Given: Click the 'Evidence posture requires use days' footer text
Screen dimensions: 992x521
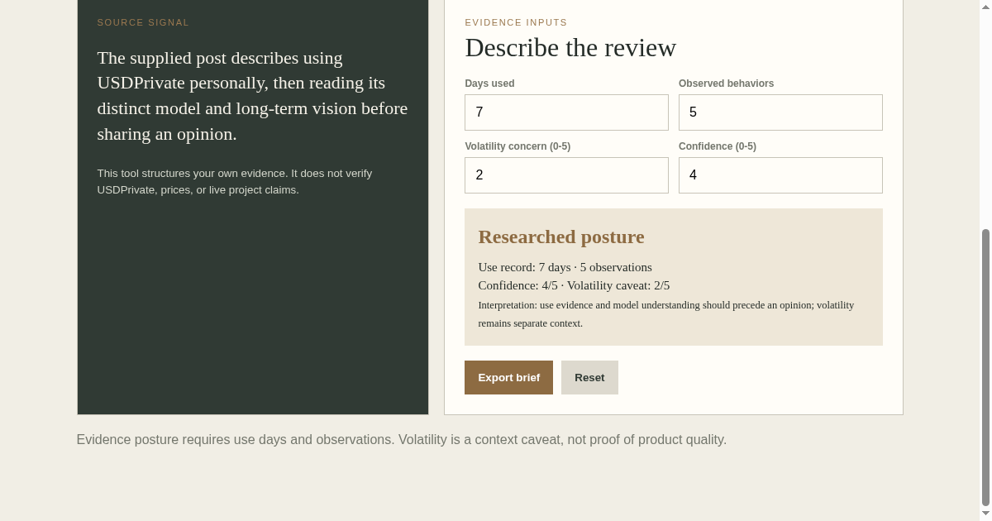Looking at the screenshot, I should click(x=402, y=440).
